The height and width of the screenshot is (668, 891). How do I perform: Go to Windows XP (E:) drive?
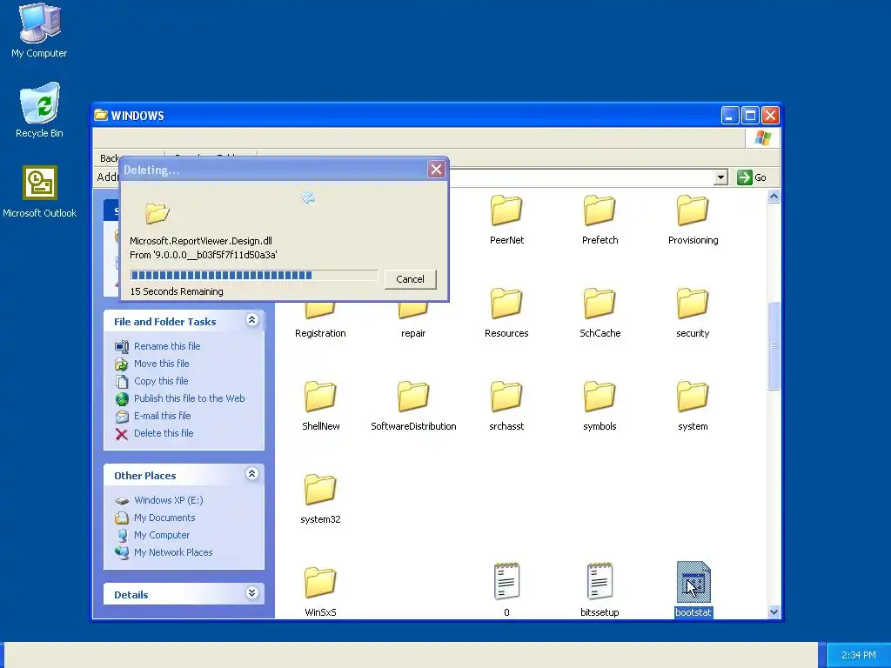pos(168,500)
